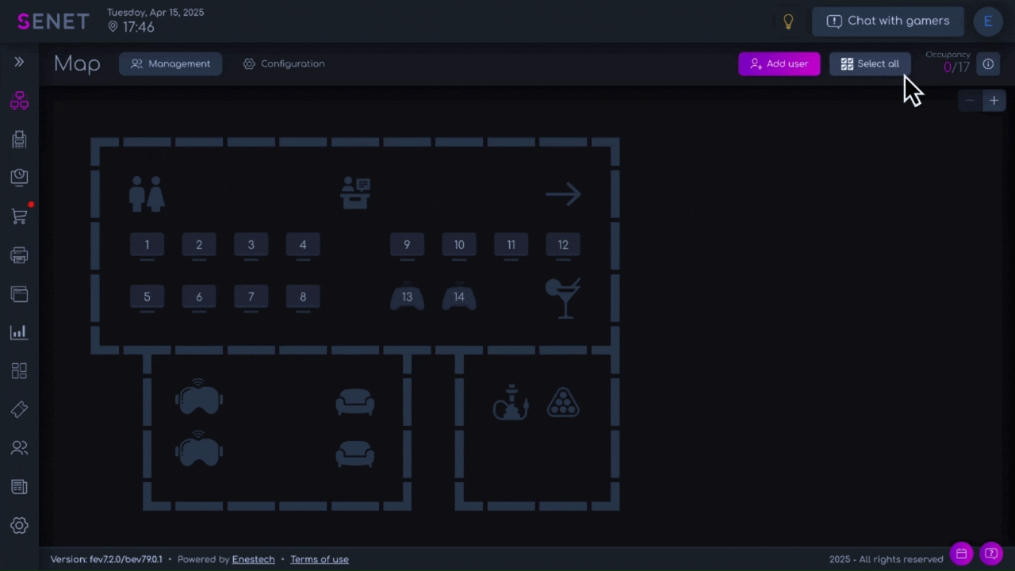Switch to the Configuration tab

[284, 63]
